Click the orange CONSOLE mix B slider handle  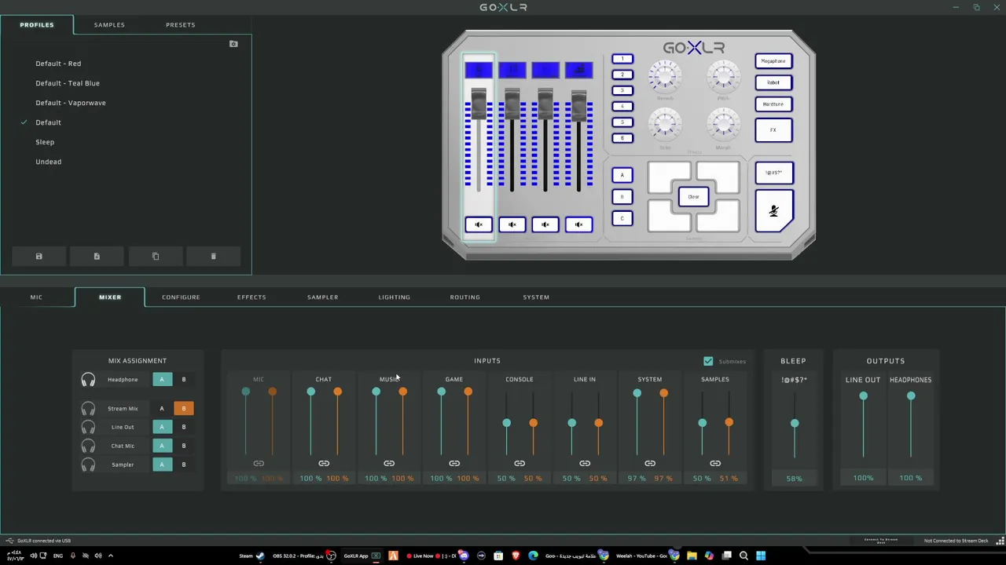[533, 424]
